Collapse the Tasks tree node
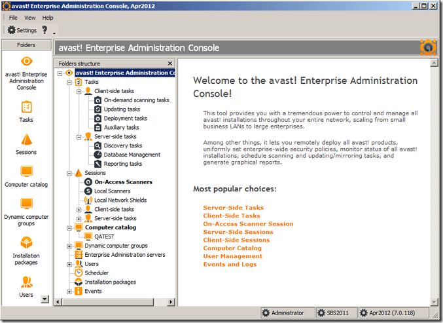Viewport: 443px width, 323px height. pyautogui.click(x=69, y=83)
